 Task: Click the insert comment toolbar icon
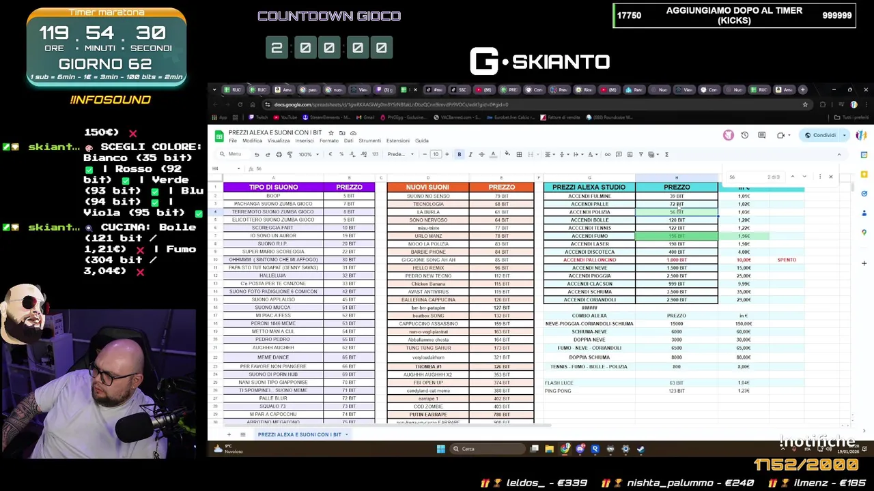tap(619, 154)
